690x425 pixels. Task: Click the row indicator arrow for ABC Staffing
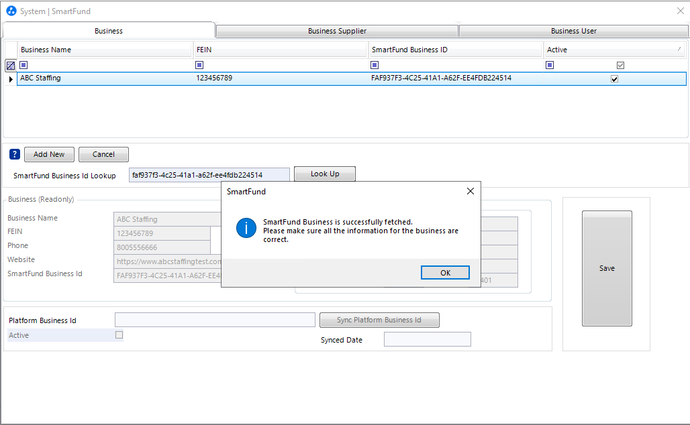(x=11, y=79)
